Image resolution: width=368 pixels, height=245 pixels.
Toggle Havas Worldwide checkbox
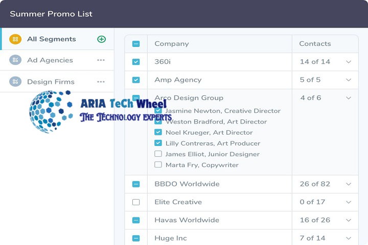point(136,220)
